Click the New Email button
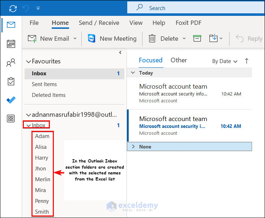 click(x=48, y=39)
